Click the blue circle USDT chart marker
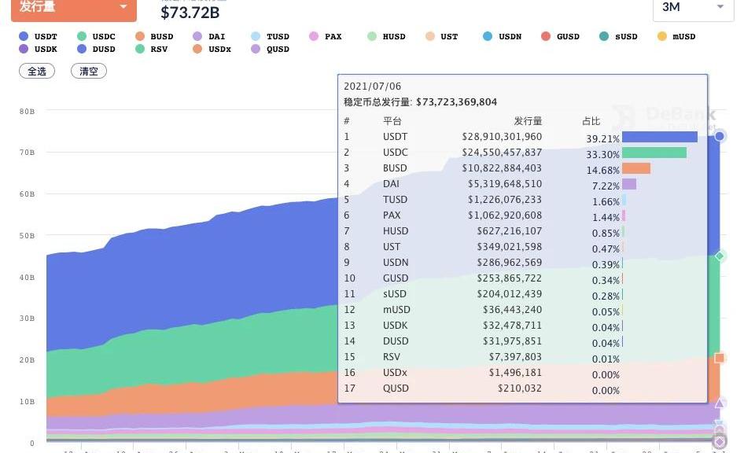This screenshot has width=744, height=453. pyautogui.click(x=720, y=137)
